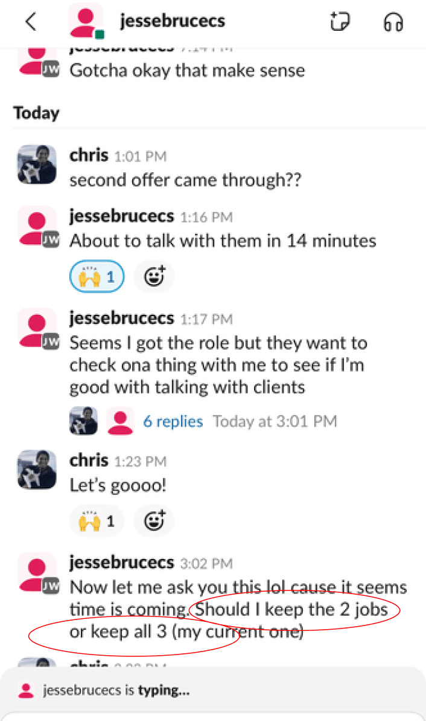Screen dimensions: 426x721
Task: Open jessebrucecs profile avatar in header
Action: pos(86,22)
